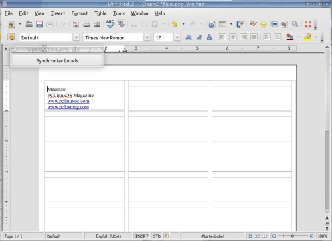This screenshot has height=241, width=332.
Task: Select Align Left
Action: coord(222,37)
